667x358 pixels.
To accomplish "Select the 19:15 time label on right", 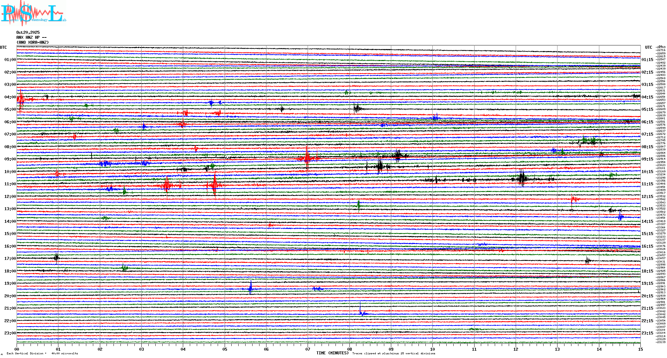I will (647, 283).
